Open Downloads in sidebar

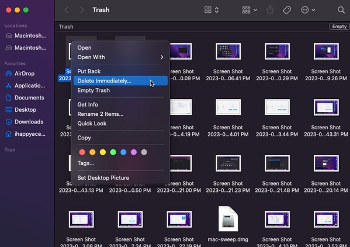click(x=25, y=122)
